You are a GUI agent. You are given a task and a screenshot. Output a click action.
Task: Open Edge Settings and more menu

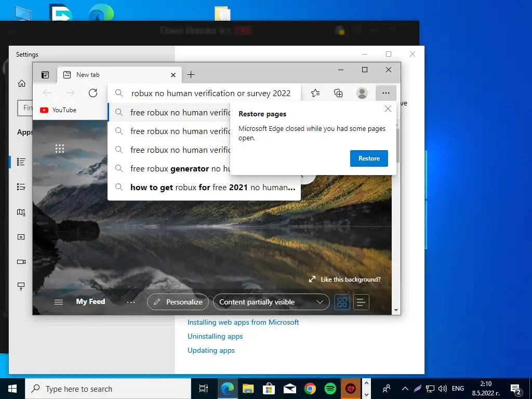(386, 93)
